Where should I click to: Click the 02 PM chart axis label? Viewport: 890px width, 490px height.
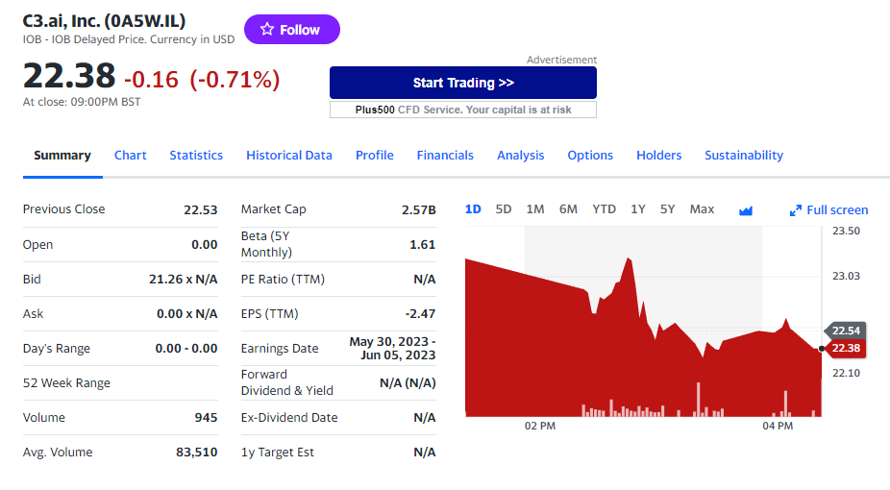540,426
